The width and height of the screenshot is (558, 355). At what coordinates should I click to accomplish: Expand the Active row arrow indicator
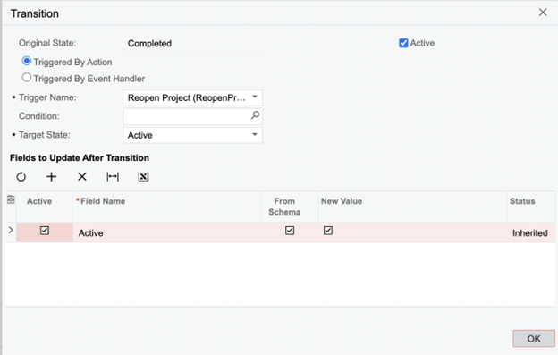pos(11,230)
